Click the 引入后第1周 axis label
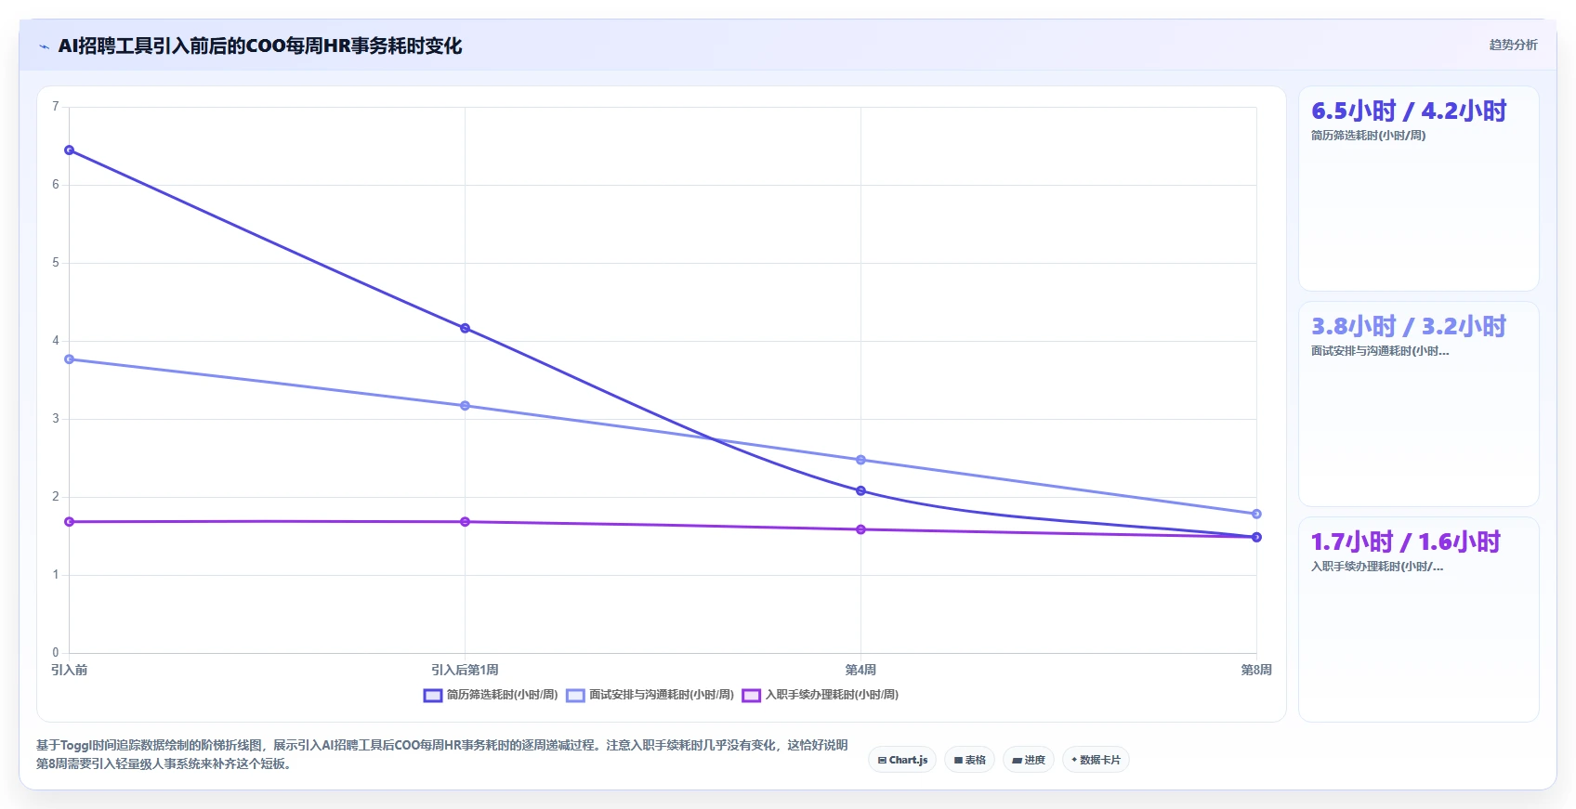 pyautogui.click(x=465, y=670)
